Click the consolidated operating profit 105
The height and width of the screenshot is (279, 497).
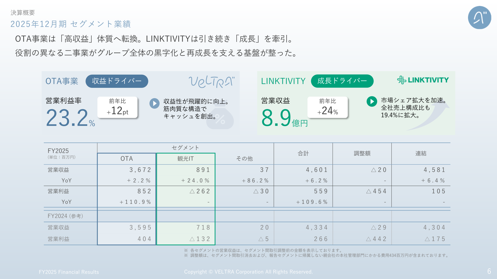pos(438,191)
